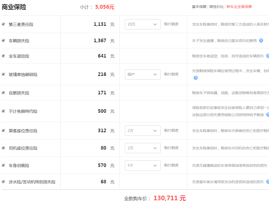Click the 641 price value
This screenshot has width=269, height=201.
coord(102,56)
